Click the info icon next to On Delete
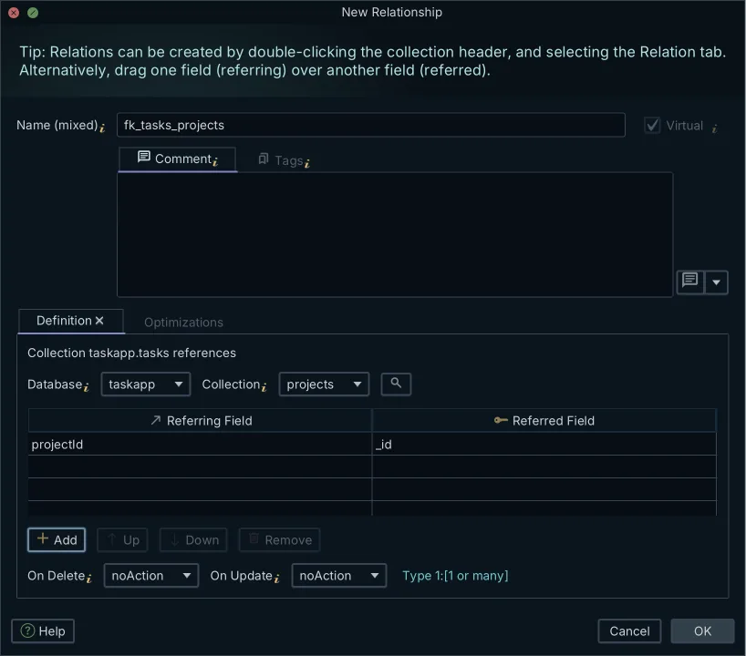This screenshot has height=656, width=746. (89, 579)
